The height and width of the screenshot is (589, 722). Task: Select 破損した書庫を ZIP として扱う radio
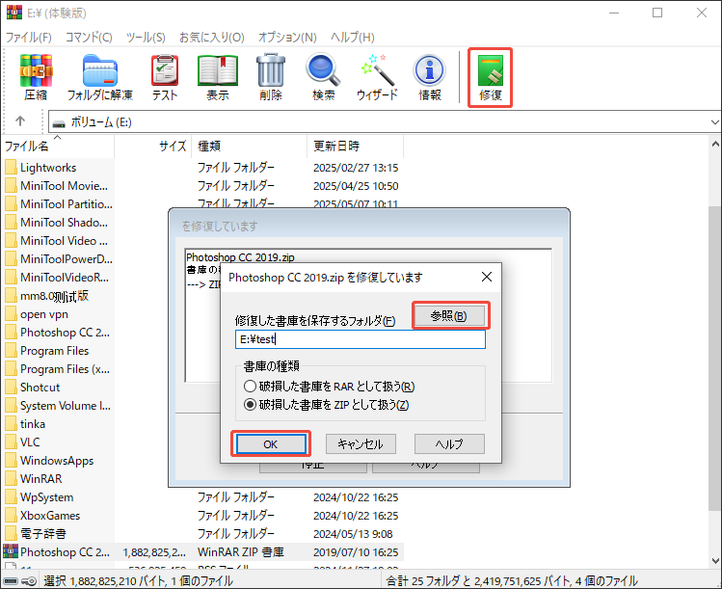[x=250, y=404]
